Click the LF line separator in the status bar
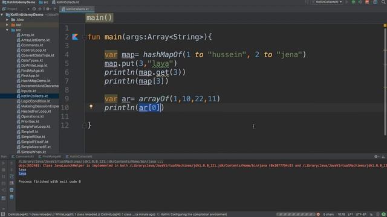This screenshot has width=387, height=217. [350, 215]
